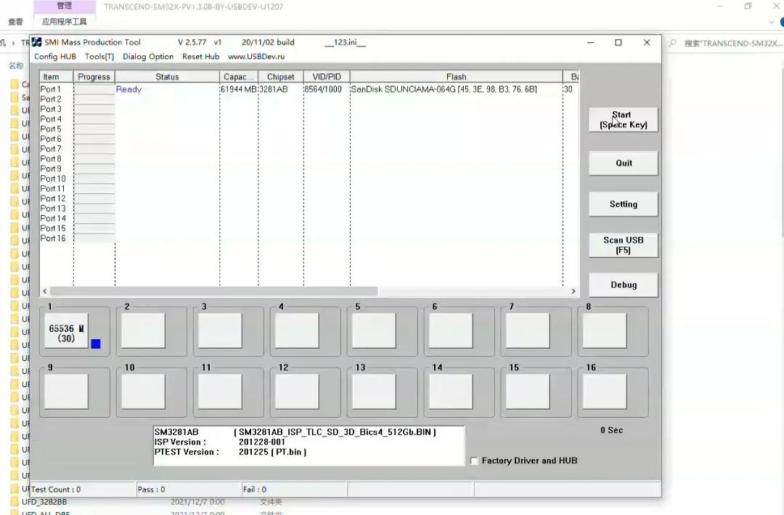Select port 1 slot showing 65536 M
Viewport: 784px width, 515px height.
pyautogui.click(x=66, y=333)
